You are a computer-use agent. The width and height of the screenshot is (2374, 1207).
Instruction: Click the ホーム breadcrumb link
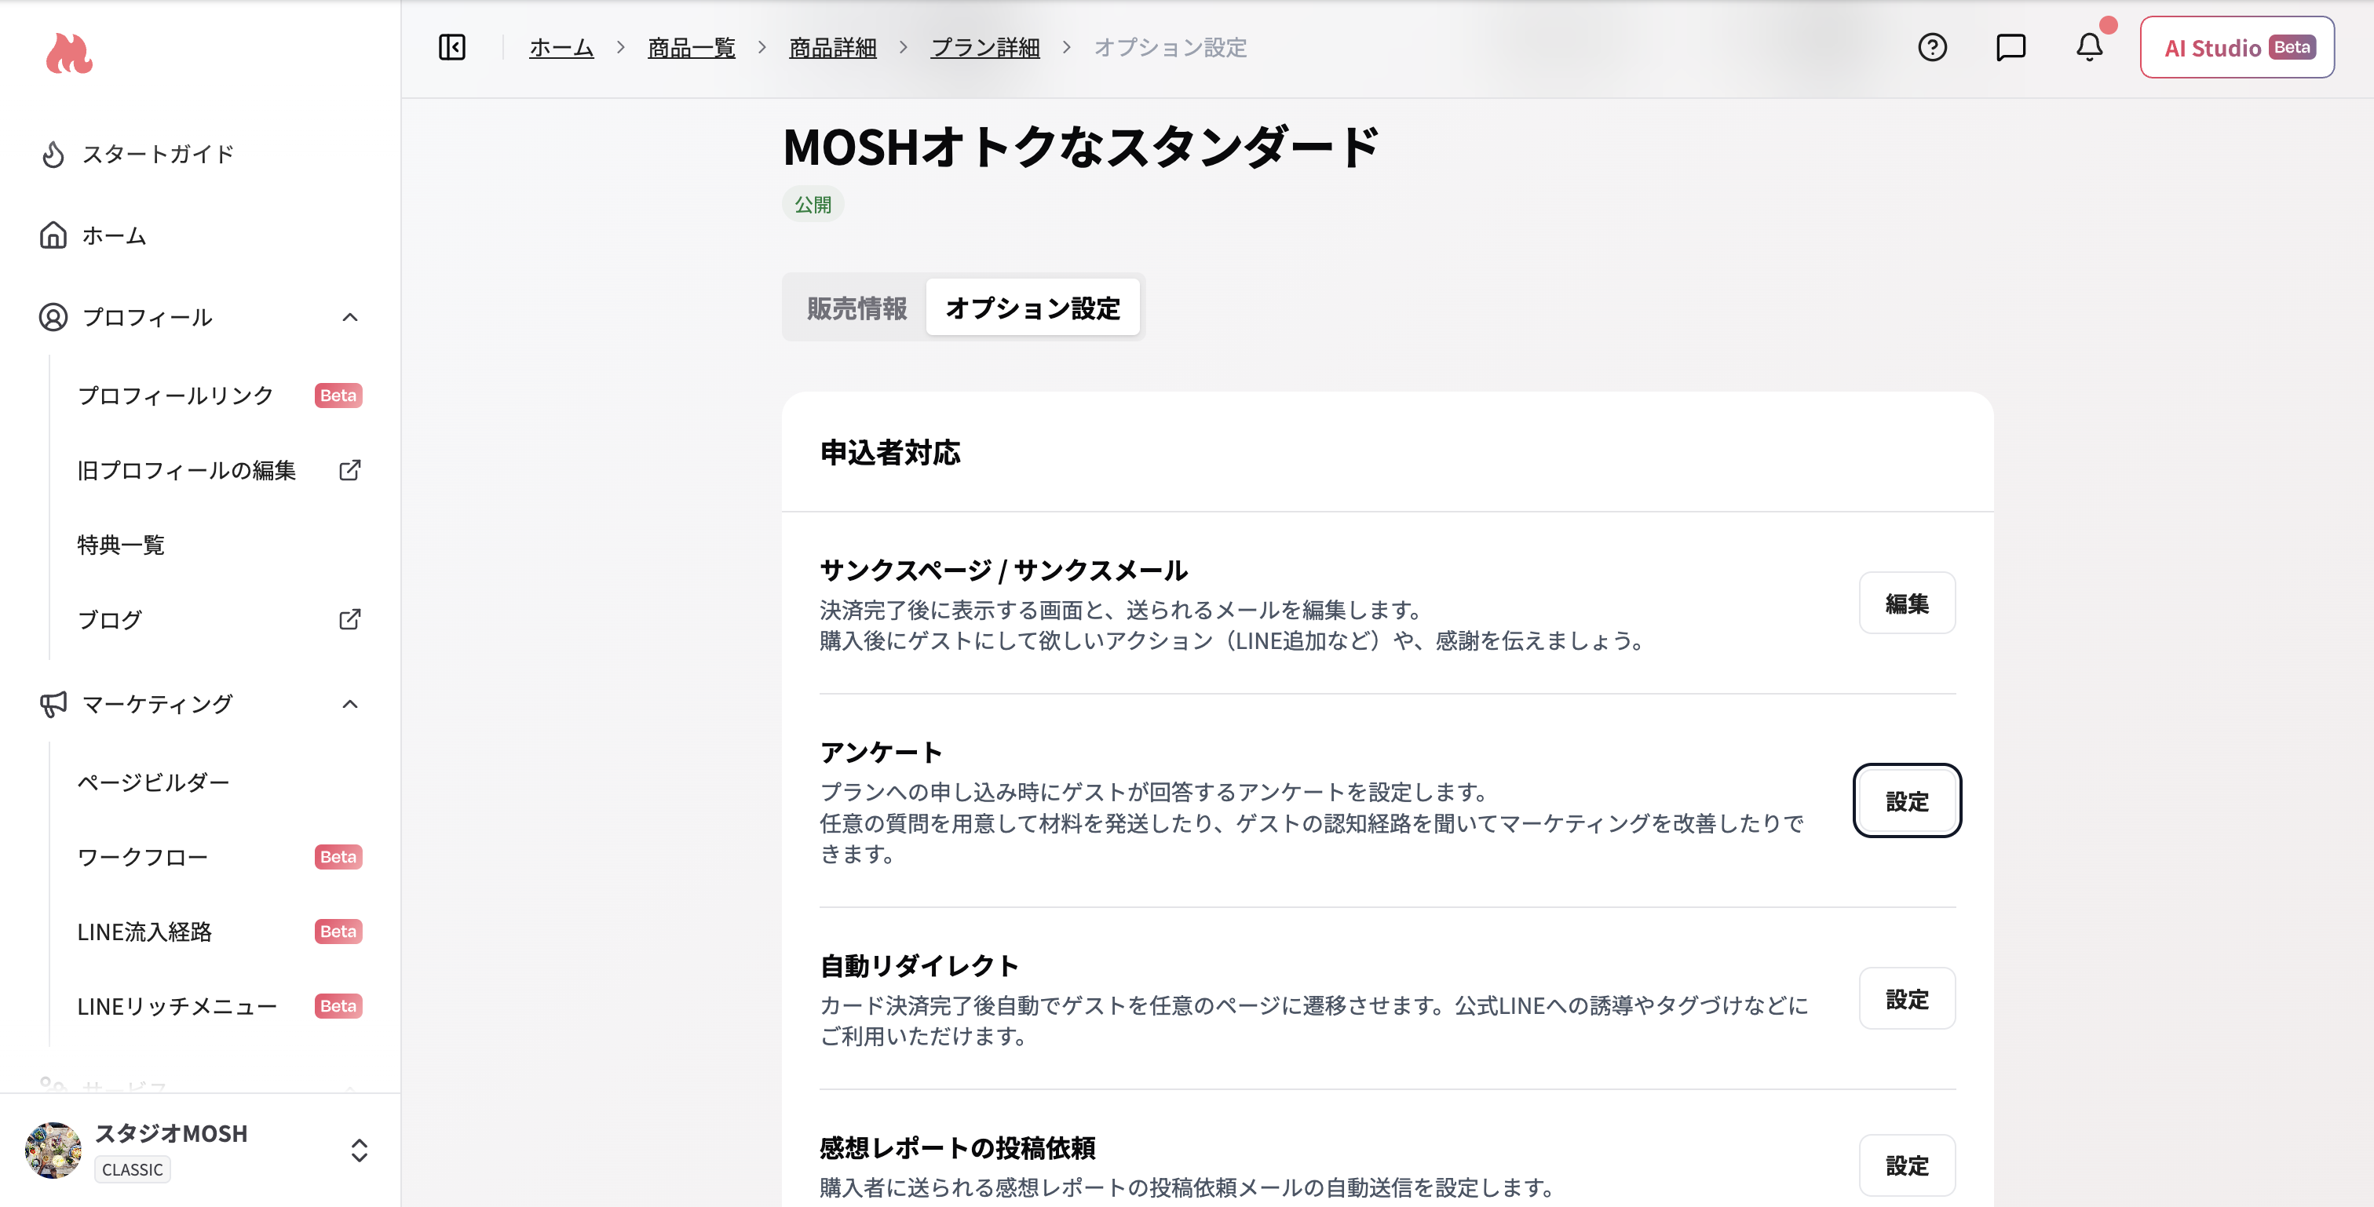[x=561, y=47]
